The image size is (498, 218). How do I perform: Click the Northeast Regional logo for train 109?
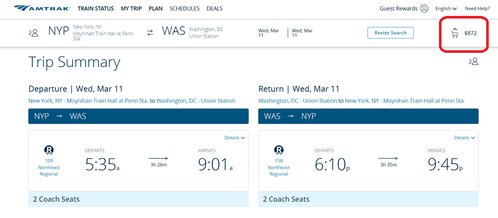(x=49, y=150)
